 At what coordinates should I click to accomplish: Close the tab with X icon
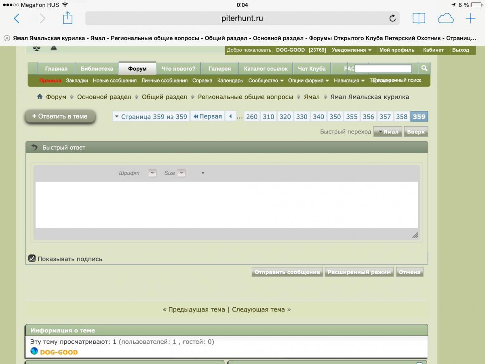point(7,38)
